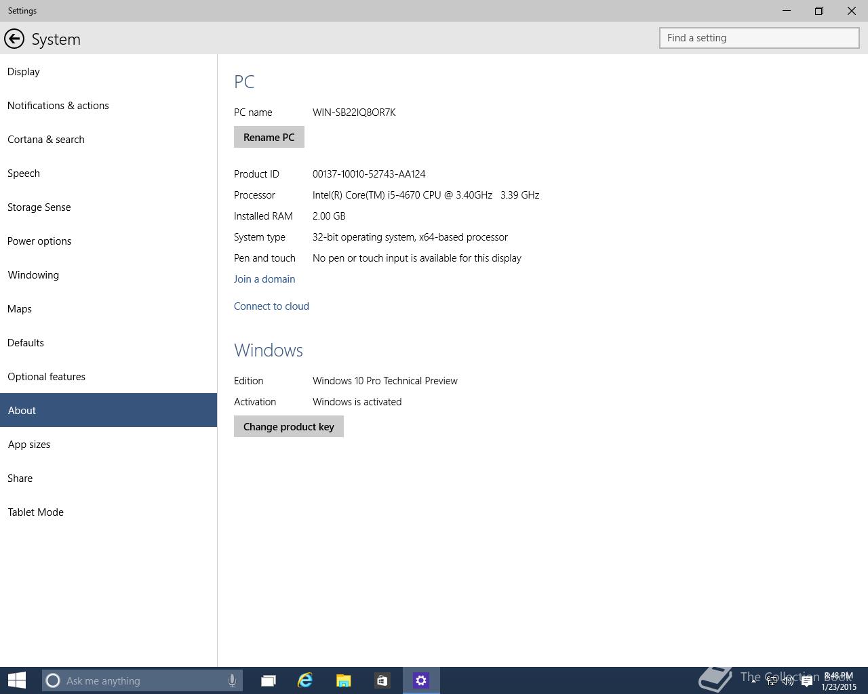Click the Windows is activated text
Viewport: 868px width, 694px height.
pos(357,401)
